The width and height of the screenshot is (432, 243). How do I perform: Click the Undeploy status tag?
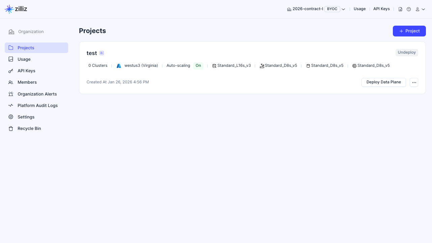[407, 52]
